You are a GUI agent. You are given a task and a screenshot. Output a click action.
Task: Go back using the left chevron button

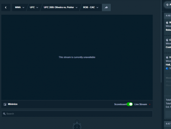coord(6,8)
